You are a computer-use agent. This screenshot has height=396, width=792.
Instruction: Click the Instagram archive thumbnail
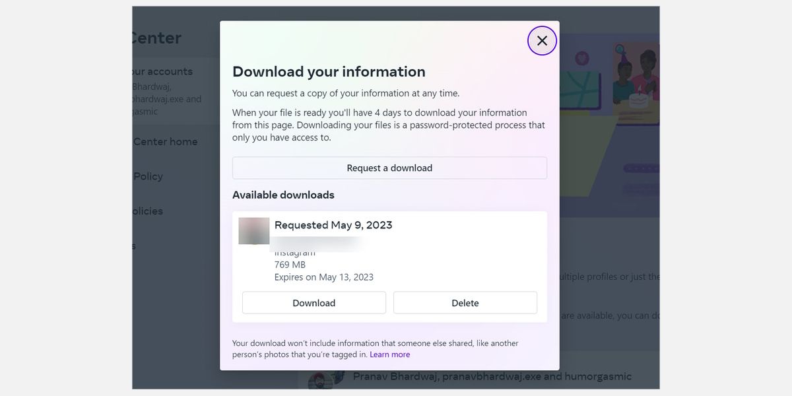(254, 231)
